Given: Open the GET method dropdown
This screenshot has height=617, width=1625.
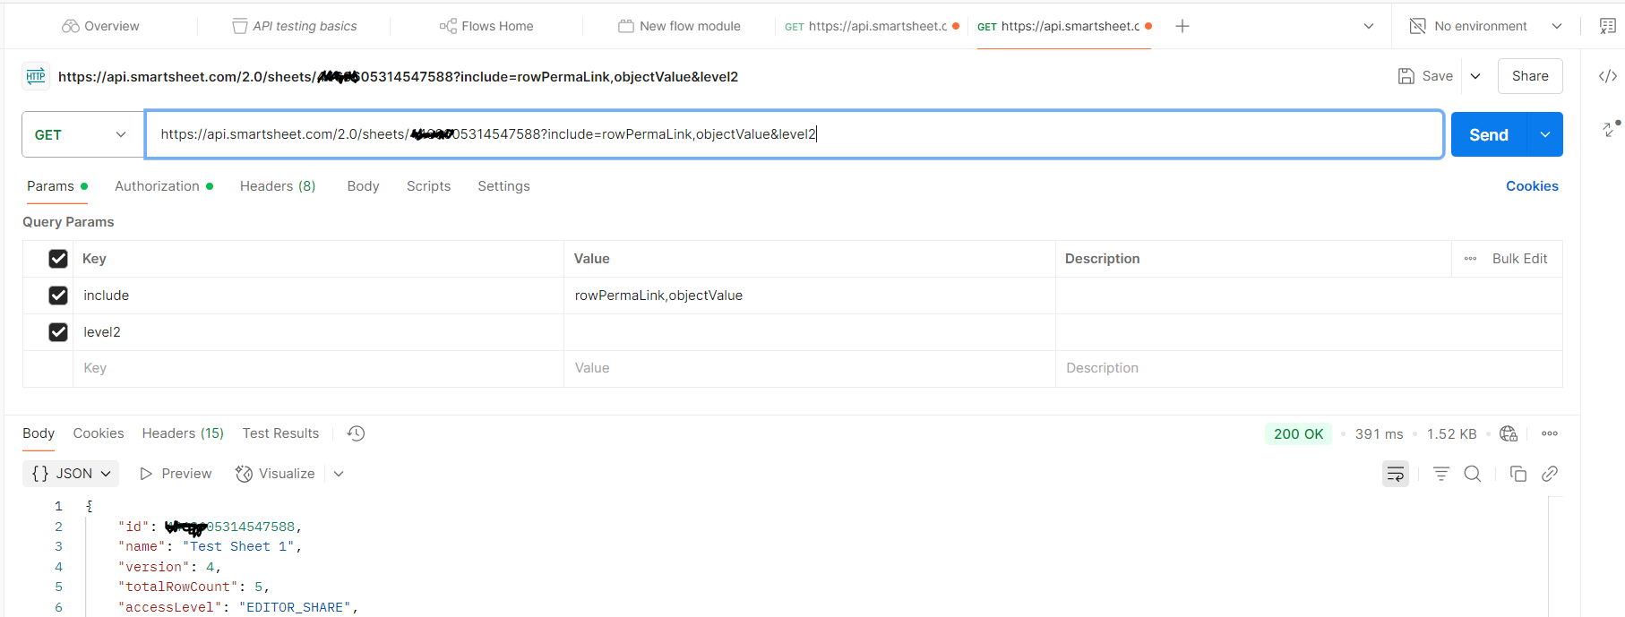Looking at the screenshot, I should tap(82, 134).
